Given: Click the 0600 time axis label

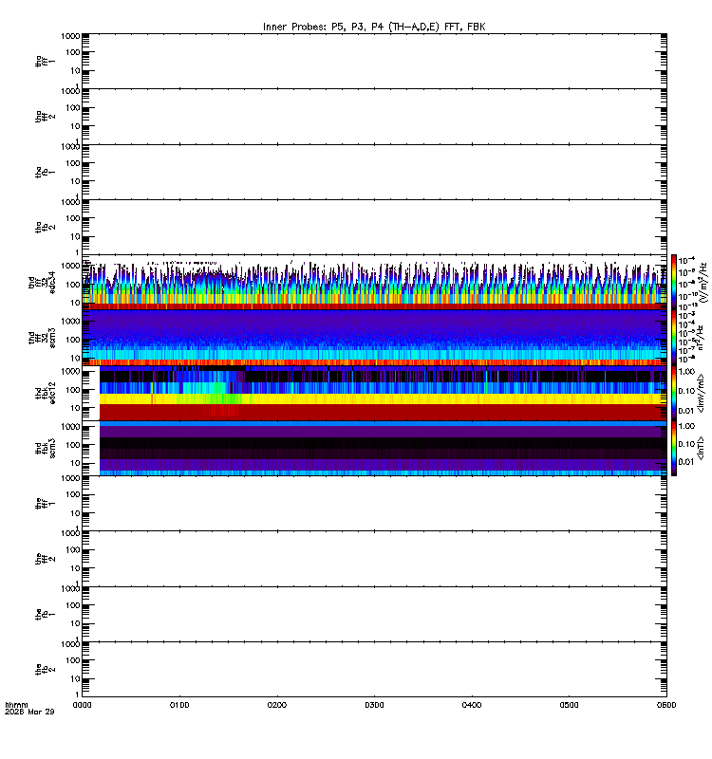Looking at the screenshot, I should (x=666, y=705).
